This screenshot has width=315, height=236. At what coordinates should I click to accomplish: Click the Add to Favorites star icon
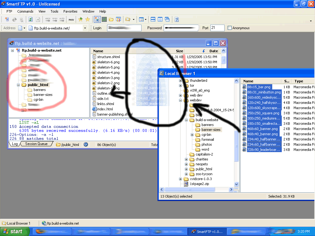tap(80, 19)
